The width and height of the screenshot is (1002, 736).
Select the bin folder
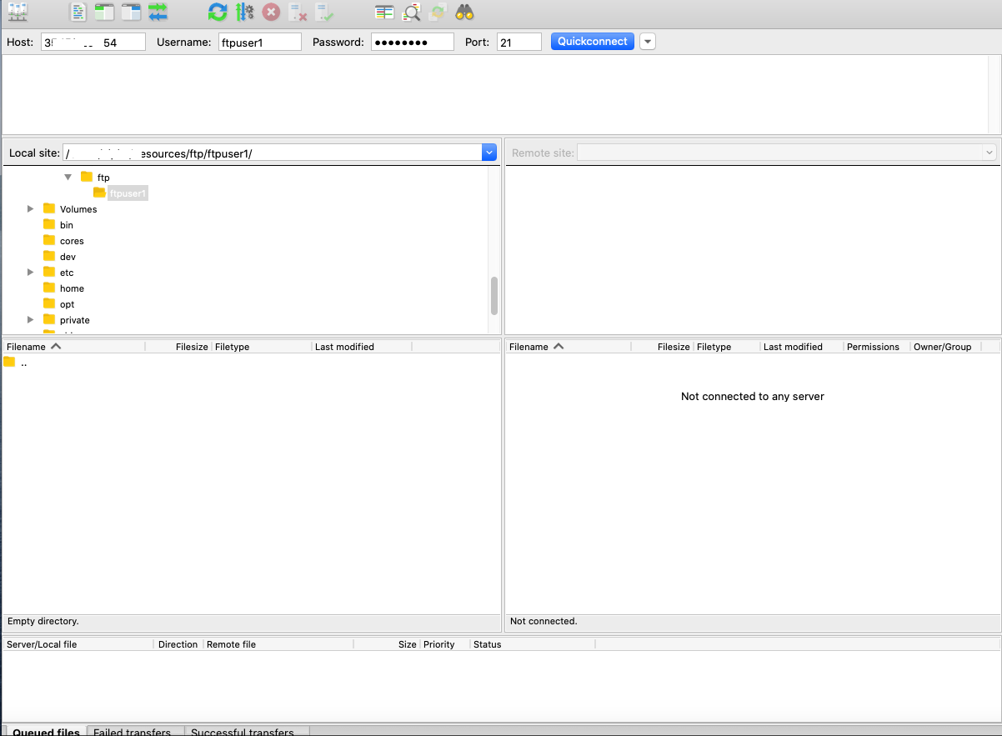66,225
